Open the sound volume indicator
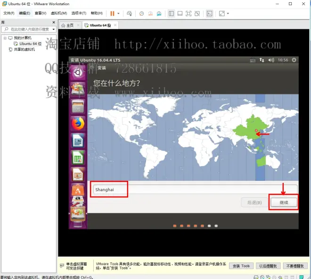 (x=271, y=60)
